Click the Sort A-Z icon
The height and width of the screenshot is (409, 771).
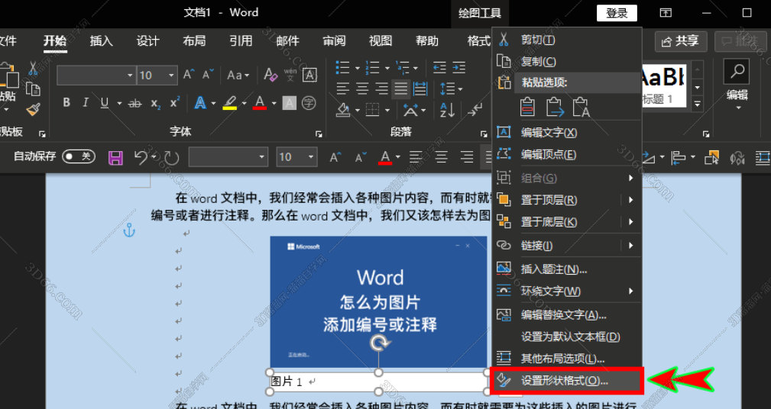[x=447, y=110]
